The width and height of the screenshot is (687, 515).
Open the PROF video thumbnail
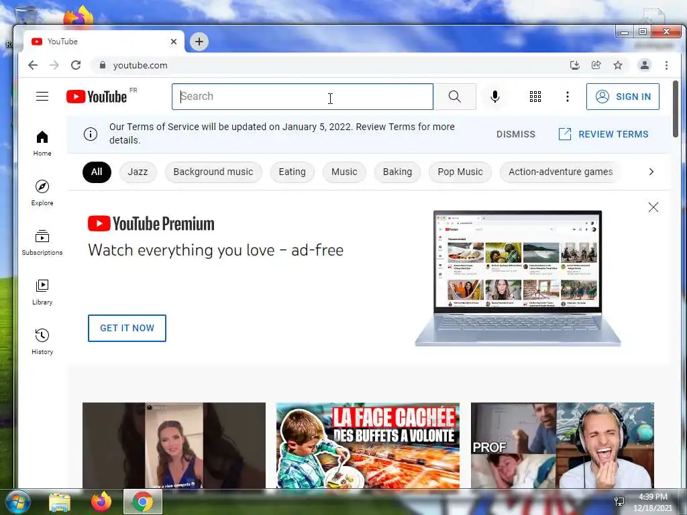[563, 445]
